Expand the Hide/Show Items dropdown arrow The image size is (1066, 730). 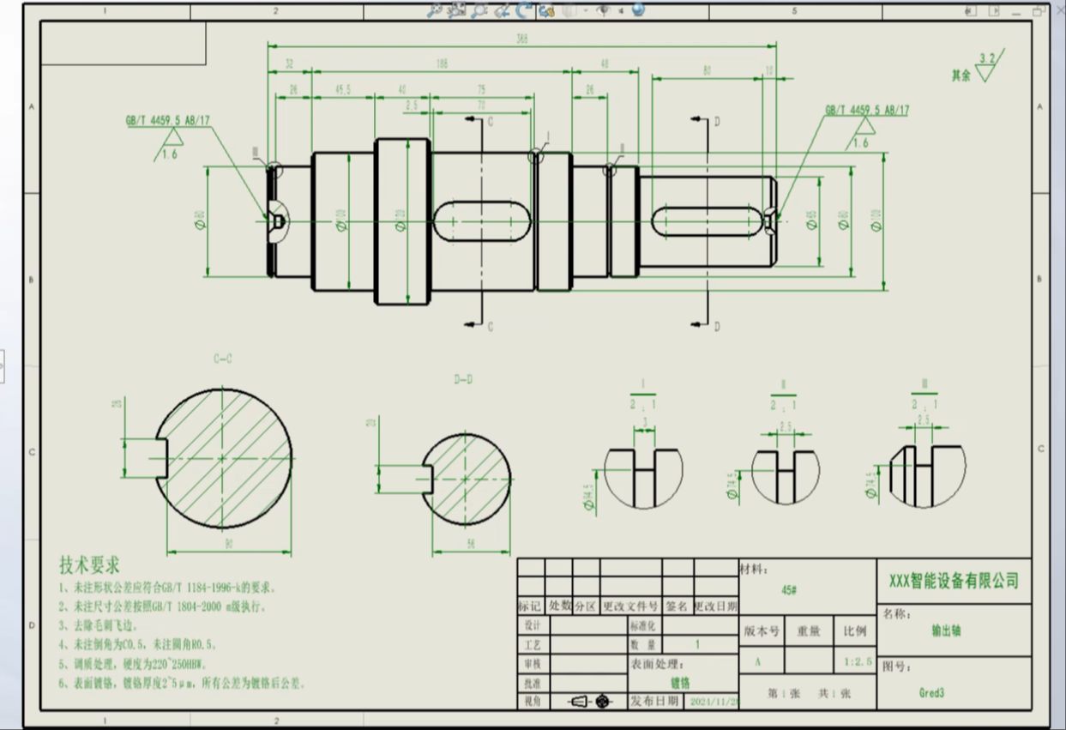point(621,10)
